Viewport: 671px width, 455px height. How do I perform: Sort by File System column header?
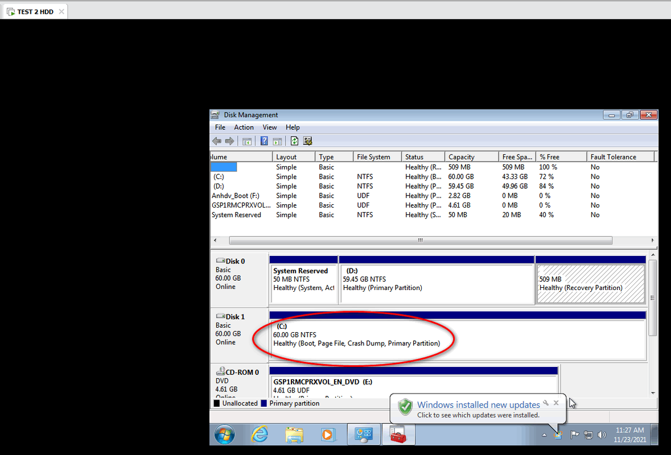coord(377,157)
